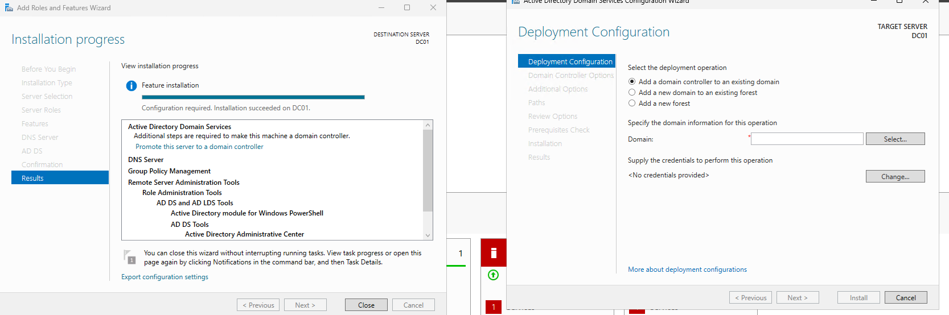
Task: Open Installation step in AD DS wizard
Action: click(545, 144)
